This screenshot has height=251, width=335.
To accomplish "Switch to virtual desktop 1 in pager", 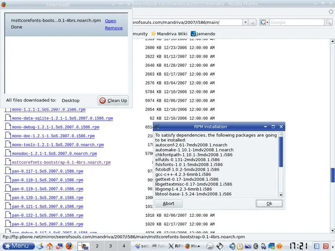I will tap(84, 246).
